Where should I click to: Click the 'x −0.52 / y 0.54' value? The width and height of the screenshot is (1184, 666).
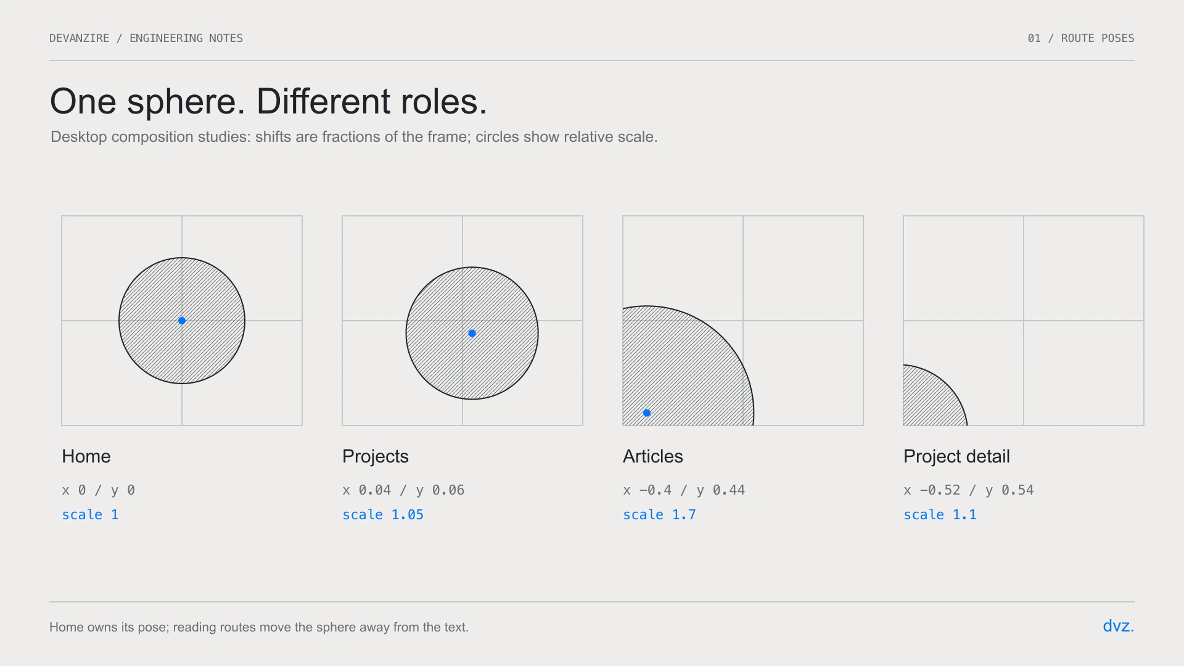968,490
